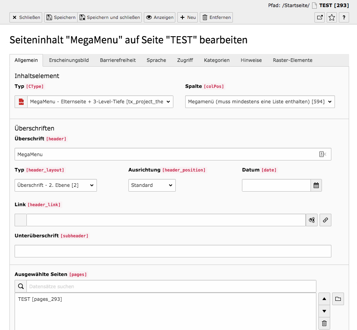Bookmark this record via the star icon
The image size is (357, 330).
coord(331,17)
